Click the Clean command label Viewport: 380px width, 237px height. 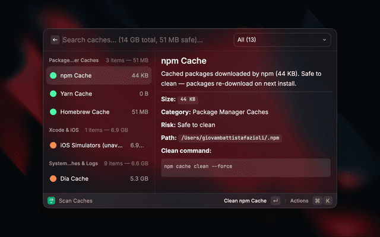tap(186, 150)
